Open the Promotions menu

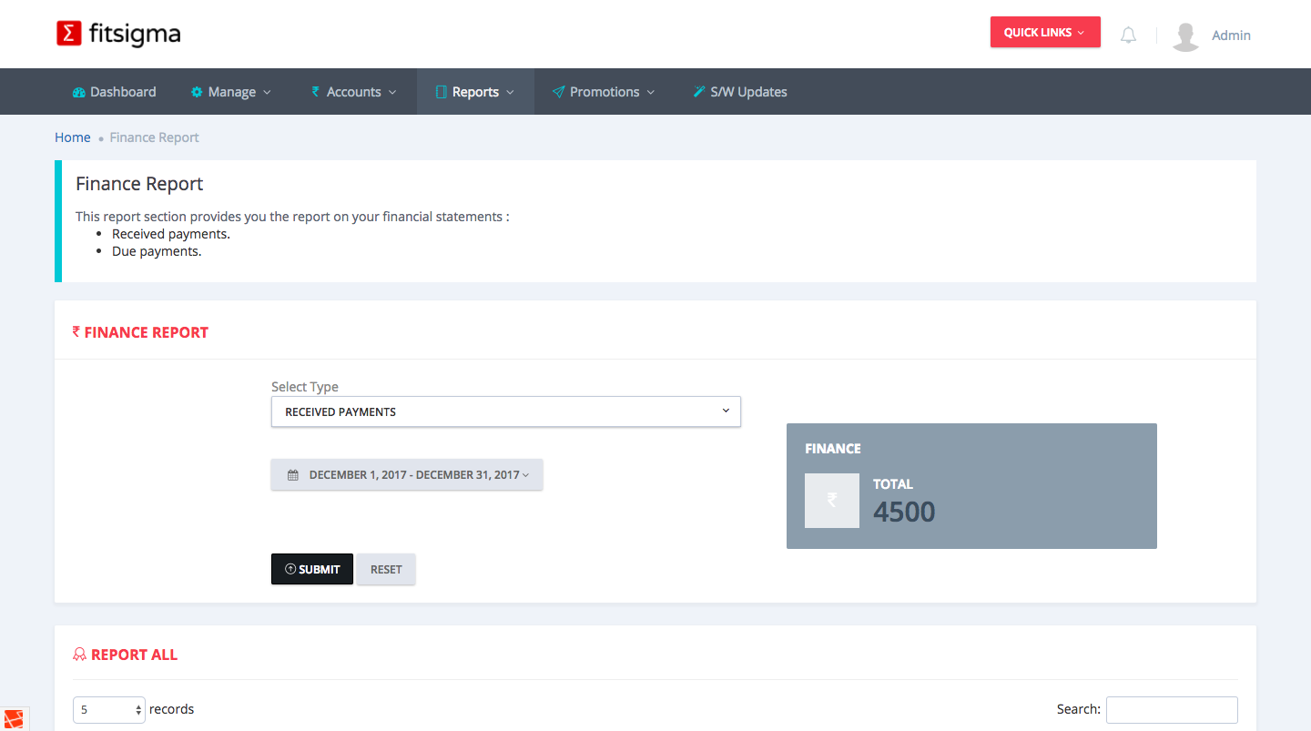[604, 92]
